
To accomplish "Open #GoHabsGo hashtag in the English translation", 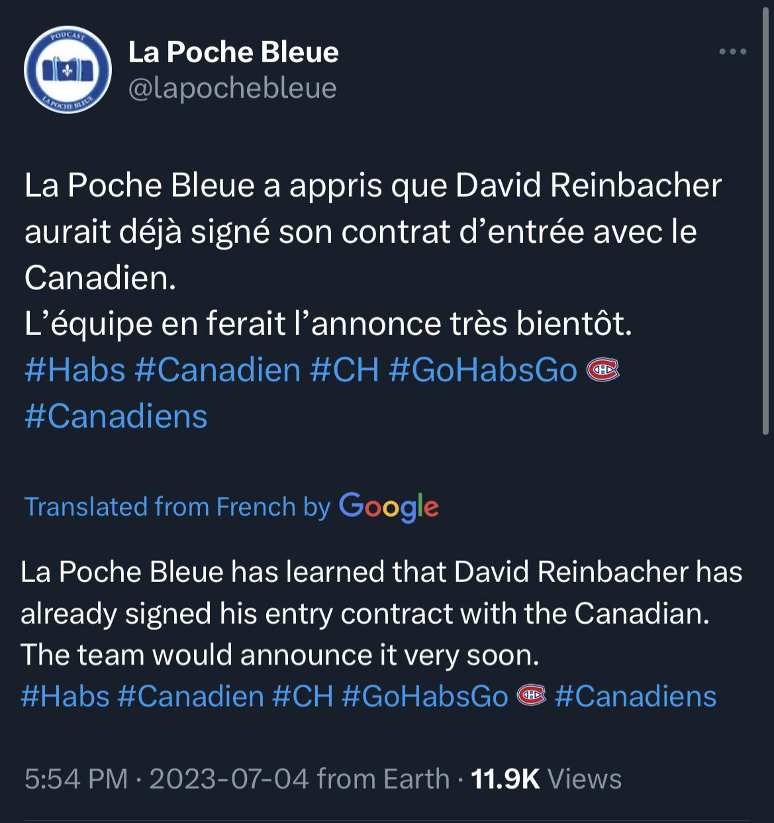I will coord(424,696).
